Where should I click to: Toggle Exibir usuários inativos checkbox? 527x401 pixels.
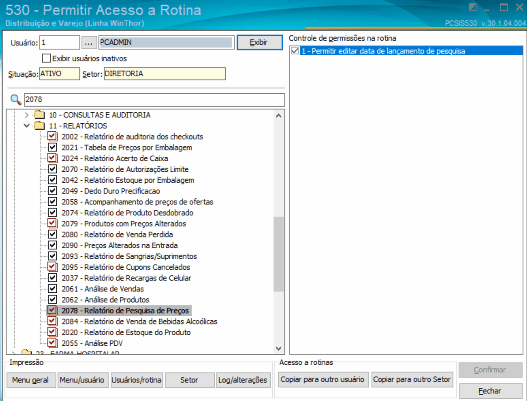(x=46, y=58)
